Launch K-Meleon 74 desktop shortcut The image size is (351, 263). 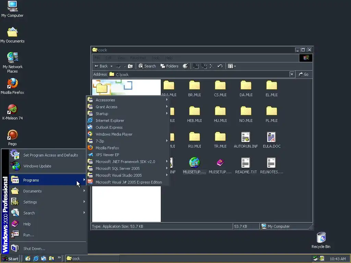[x=12, y=112]
